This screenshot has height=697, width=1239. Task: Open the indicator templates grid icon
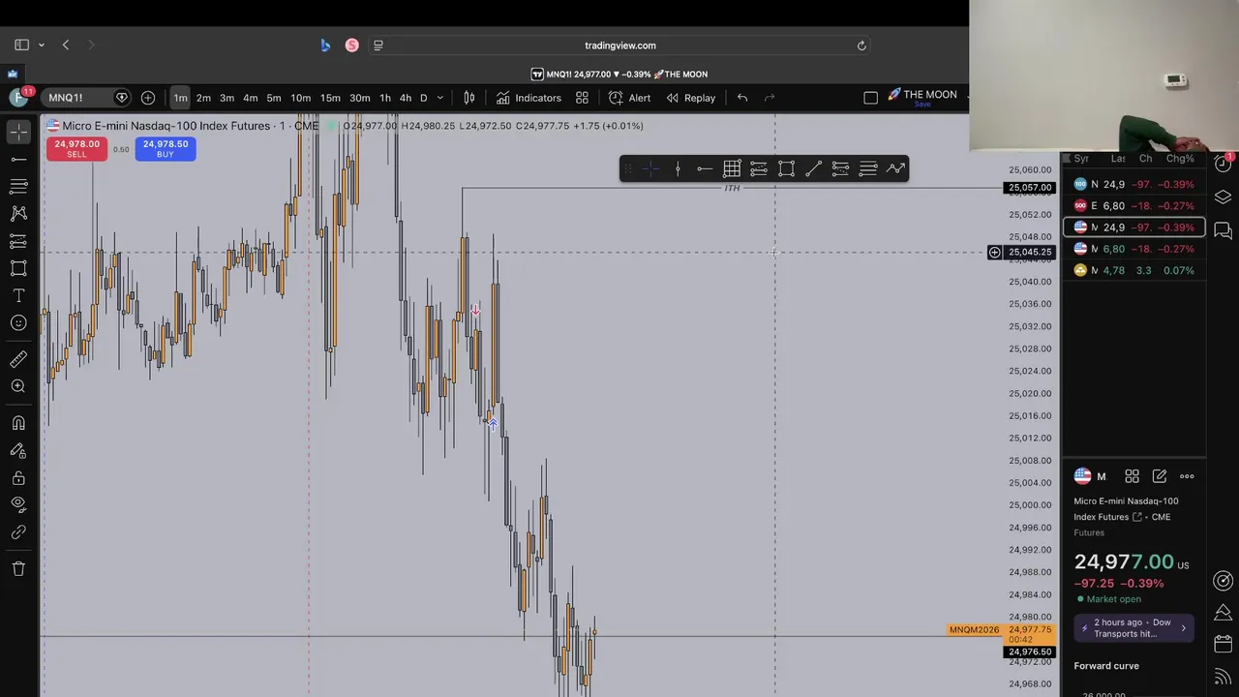point(582,98)
